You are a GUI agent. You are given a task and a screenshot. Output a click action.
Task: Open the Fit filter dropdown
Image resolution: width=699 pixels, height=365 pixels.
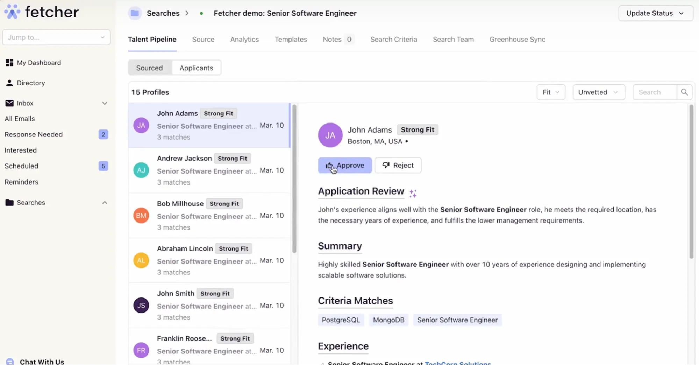[x=551, y=92]
